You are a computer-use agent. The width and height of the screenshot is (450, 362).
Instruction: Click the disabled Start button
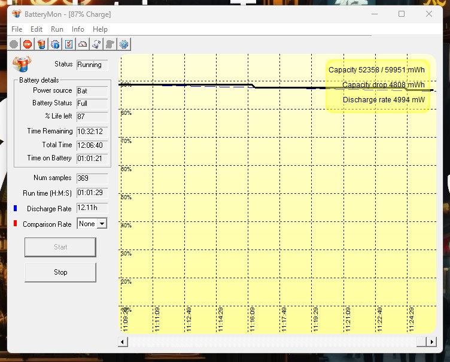point(60,247)
